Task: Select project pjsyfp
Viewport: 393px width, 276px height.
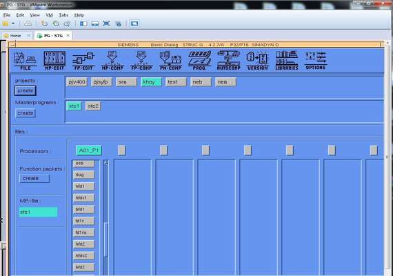Action: pyautogui.click(x=101, y=82)
